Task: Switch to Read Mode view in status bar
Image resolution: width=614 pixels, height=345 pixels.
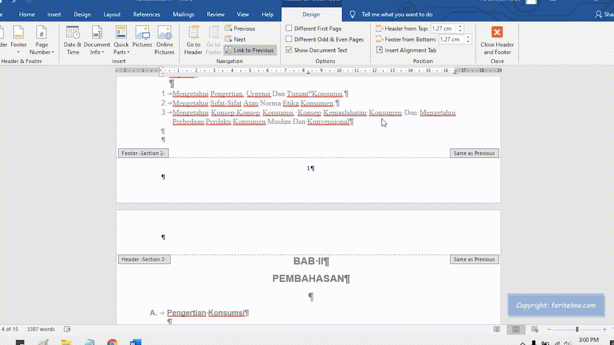Action: (497, 329)
